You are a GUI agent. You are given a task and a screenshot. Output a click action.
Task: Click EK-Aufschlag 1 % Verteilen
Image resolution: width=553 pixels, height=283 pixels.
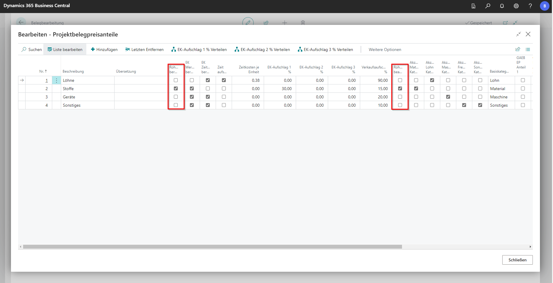[199, 49]
